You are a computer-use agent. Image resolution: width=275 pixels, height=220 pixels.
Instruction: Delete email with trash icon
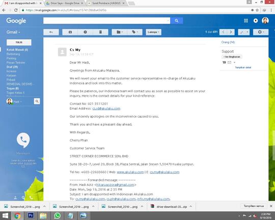click(100, 32)
